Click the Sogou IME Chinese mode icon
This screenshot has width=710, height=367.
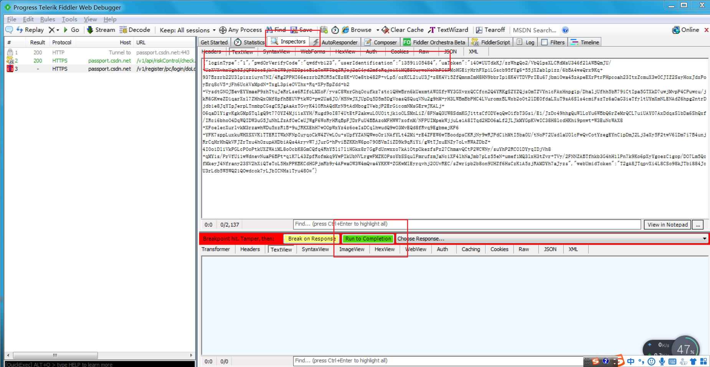click(x=631, y=361)
